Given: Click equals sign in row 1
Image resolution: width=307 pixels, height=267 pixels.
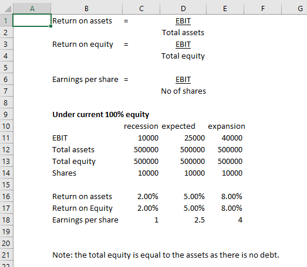Looking at the screenshot, I should 126,21.
